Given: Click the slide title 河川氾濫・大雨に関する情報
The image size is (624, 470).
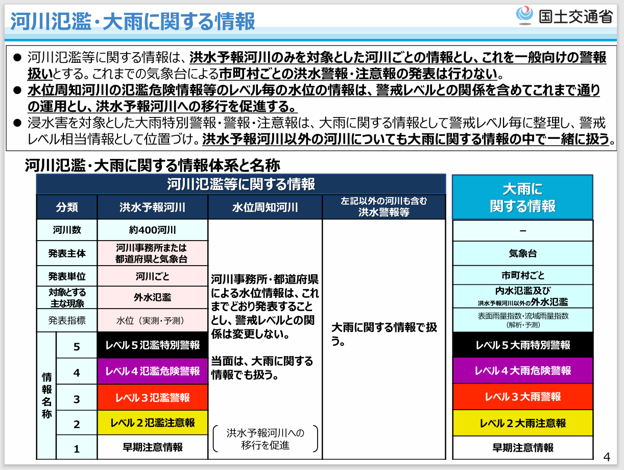Looking at the screenshot, I should tap(133, 22).
